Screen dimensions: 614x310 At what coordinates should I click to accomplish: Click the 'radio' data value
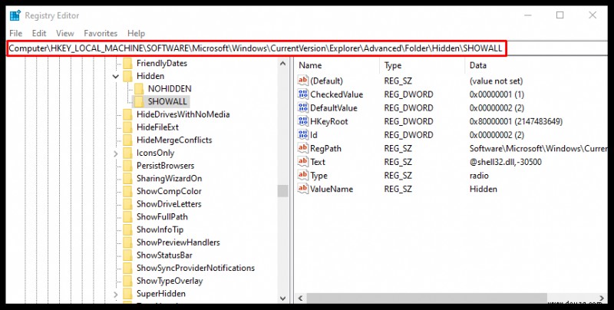[479, 176]
